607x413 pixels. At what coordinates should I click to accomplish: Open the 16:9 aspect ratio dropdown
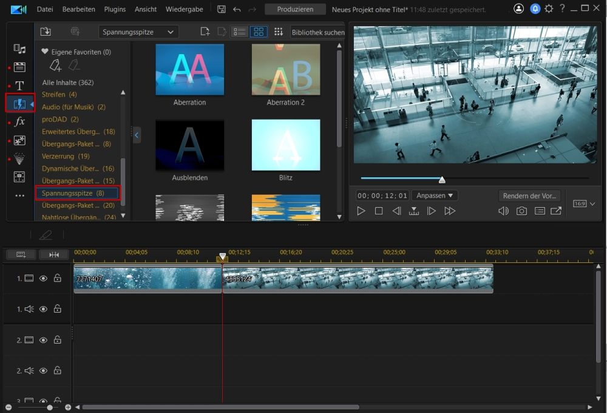(x=584, y=203)
